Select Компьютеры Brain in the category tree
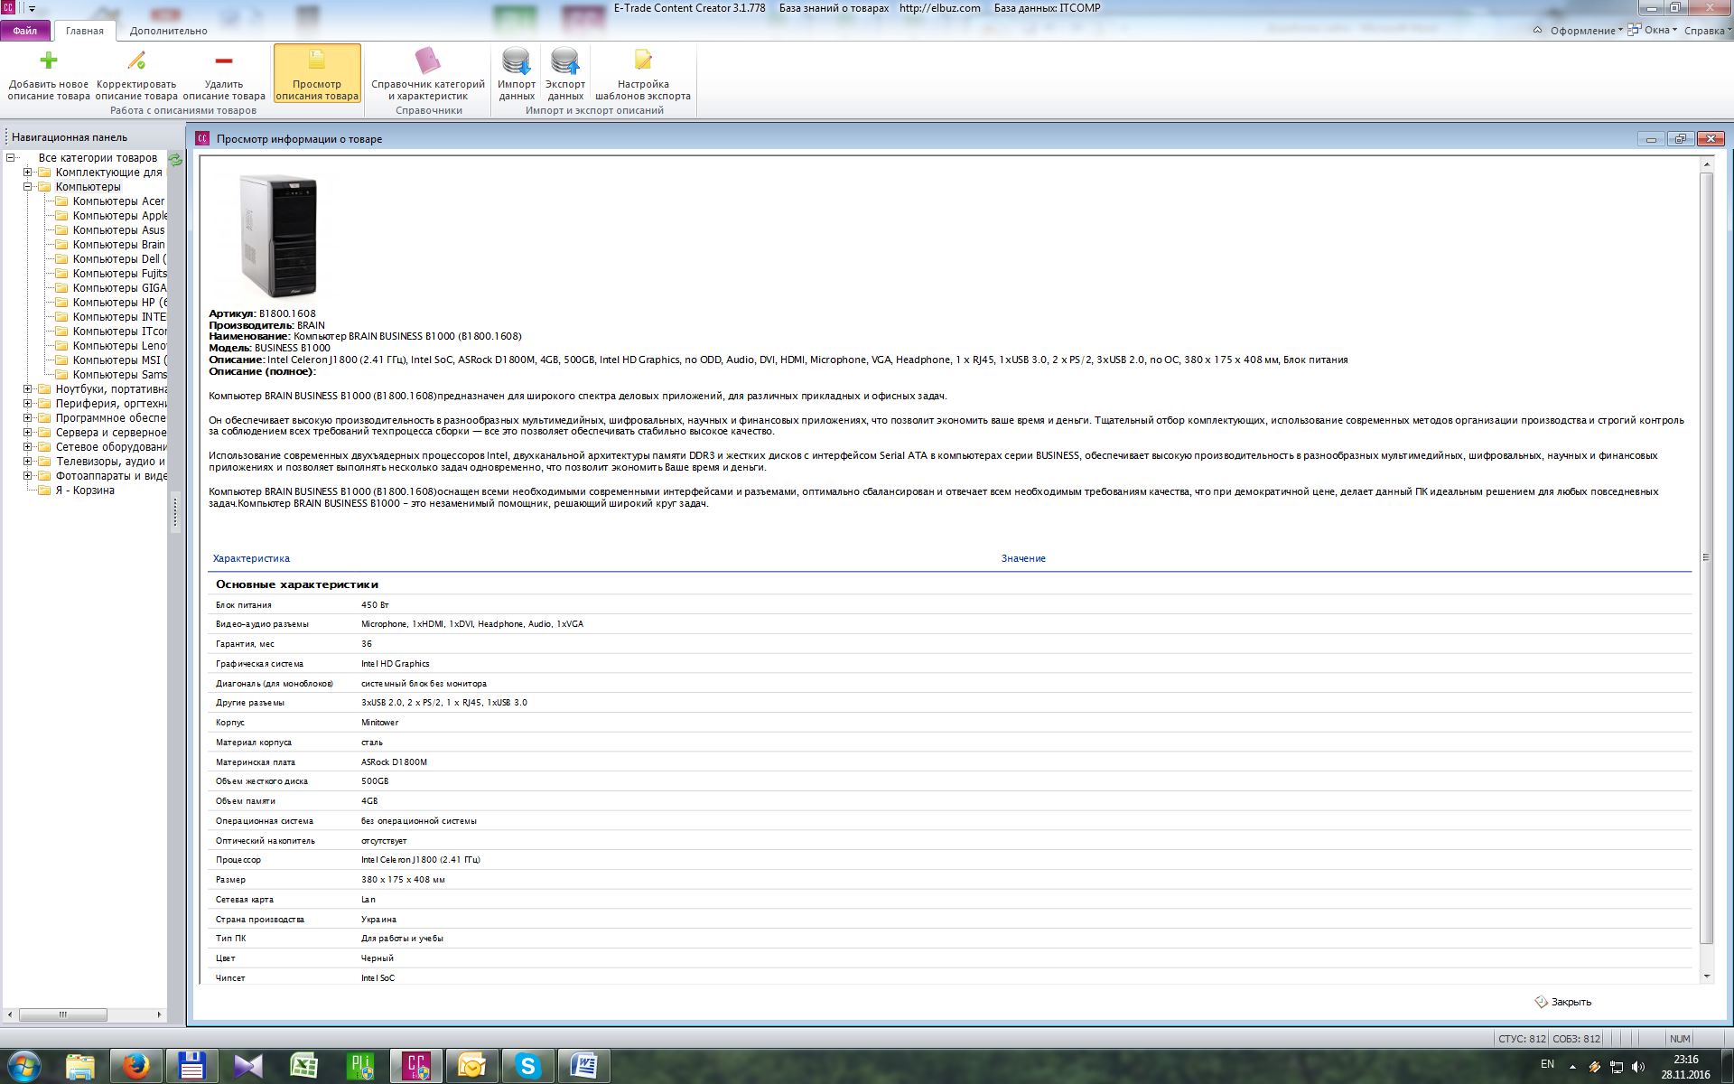Viewport: 1734px width, 1084px height. tap(118, 245)
